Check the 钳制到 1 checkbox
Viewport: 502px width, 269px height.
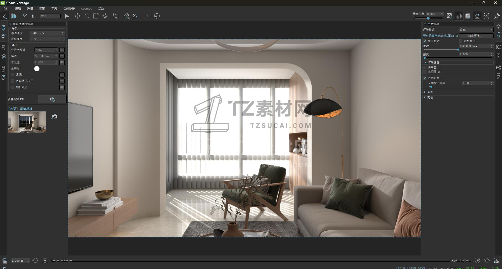pyautogui.click(x=461, y=41)
